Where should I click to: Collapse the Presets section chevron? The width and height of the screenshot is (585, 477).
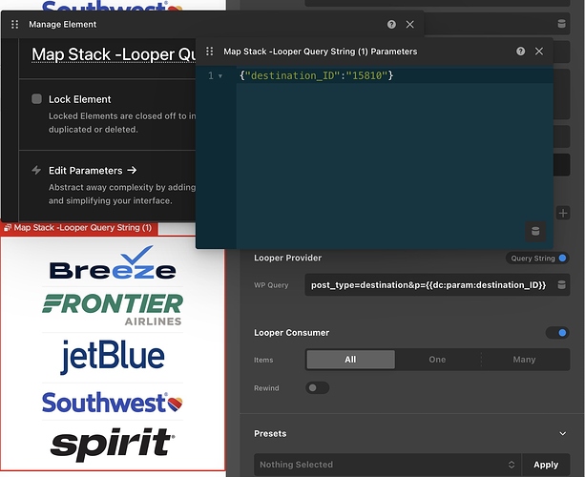click(x=561, y=433)
